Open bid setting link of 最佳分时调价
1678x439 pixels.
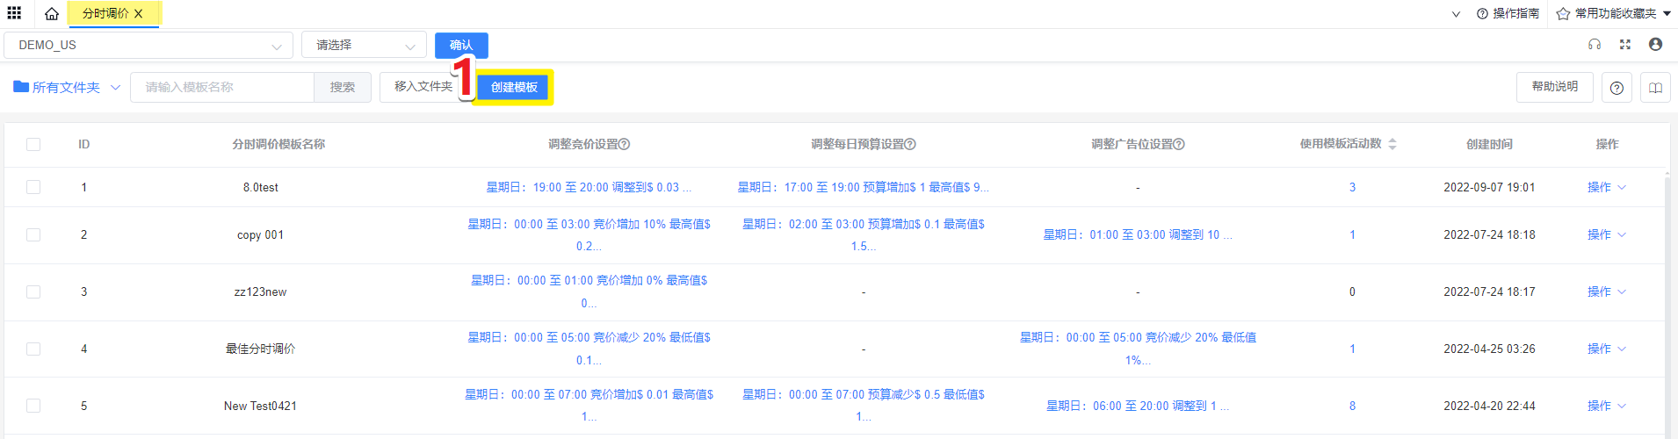coord(589,349)
